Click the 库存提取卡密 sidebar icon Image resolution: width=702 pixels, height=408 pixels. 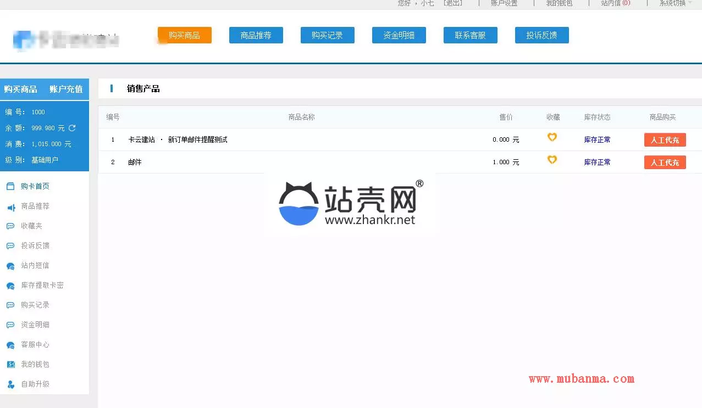click(x=10, y=286)
